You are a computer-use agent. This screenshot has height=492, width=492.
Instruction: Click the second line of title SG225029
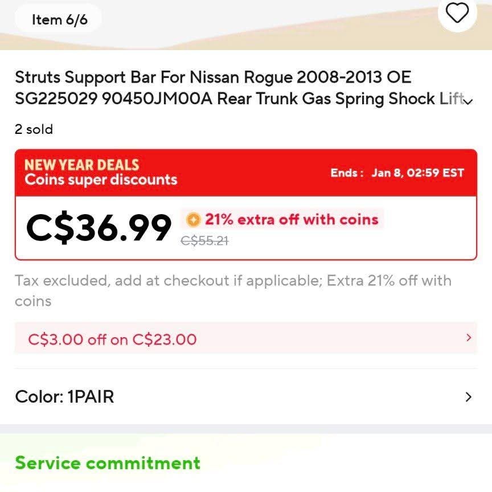(x=240, y=99)
